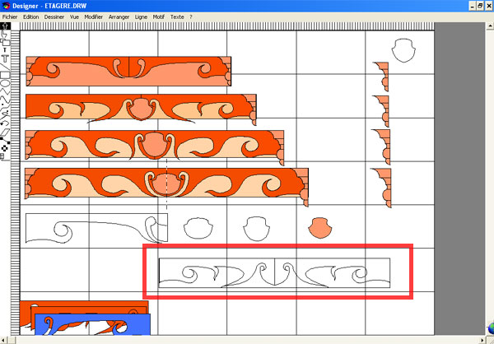Open the Arranger menu
The height and width of the screenshot is (344, 494).
pyautogui.click(x=119, y=17)
